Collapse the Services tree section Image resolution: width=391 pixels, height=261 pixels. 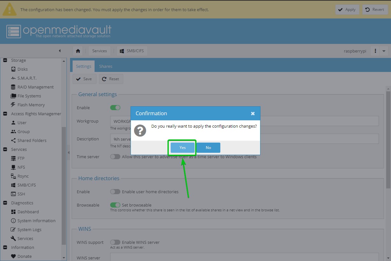click(5, 149)
